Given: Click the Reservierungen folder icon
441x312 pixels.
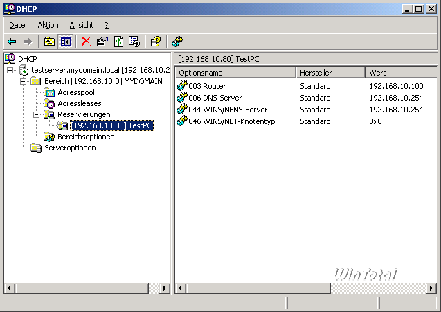Looking at the screenshot, I should (49, 114).
